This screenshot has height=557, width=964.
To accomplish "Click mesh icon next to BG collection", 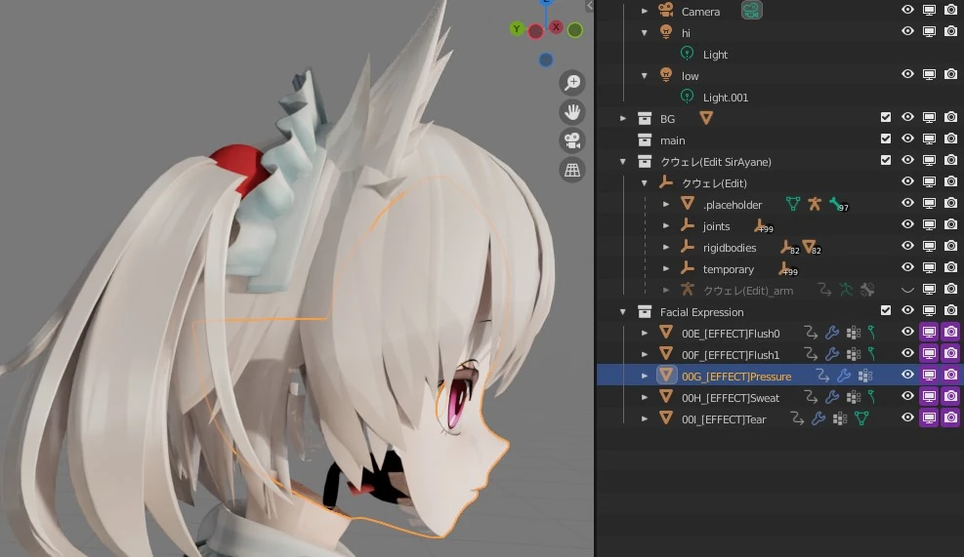I will pyautogui.click(x=706, y=117).
